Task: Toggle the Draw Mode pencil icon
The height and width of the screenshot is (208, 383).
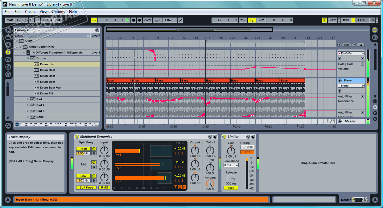Action: pos(180,20)
